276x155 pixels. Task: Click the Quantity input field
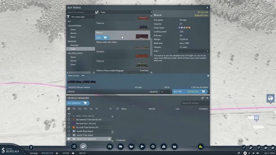pyautogui.click(x=165, y=92)
